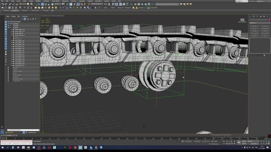
Task: Activate the Select and Move tool
Action: pyautogui.click(x=42, y=4)
